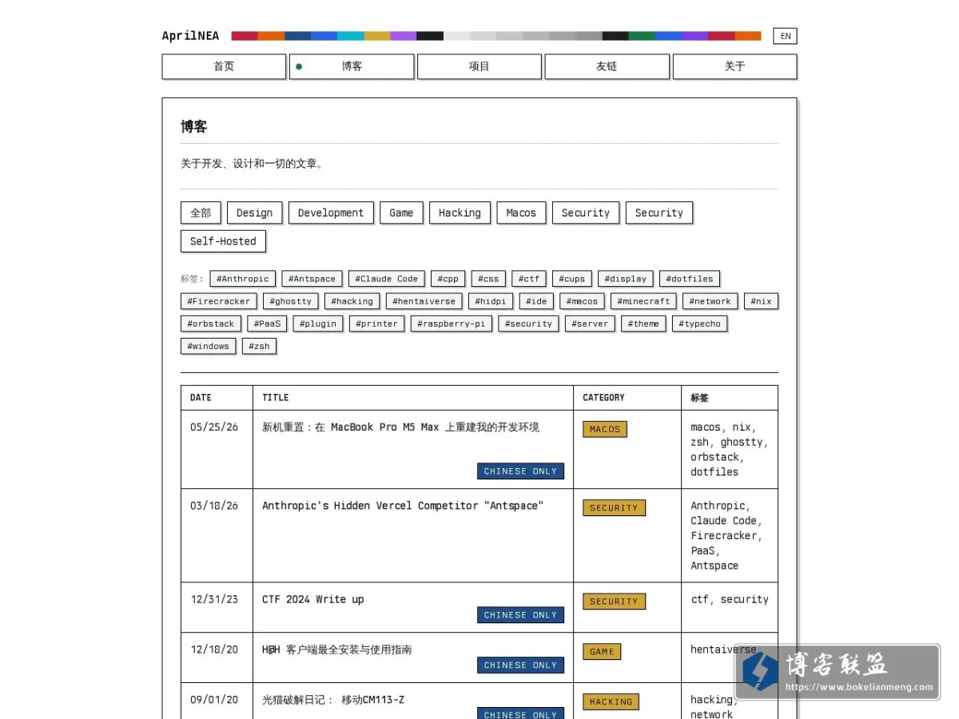
Task: Open the 友链 nav tab
Action: (x=607, y=66)
